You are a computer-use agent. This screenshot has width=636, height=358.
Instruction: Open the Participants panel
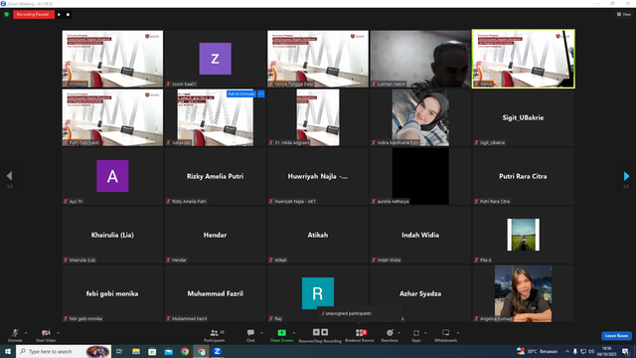pyautogui.click(x=215, y=335)
